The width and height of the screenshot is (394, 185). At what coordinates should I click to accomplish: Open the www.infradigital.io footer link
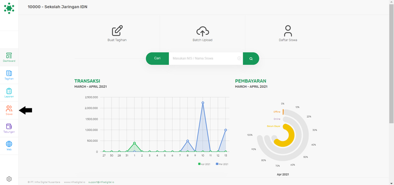pyautogui.click(x=74, y=182)
